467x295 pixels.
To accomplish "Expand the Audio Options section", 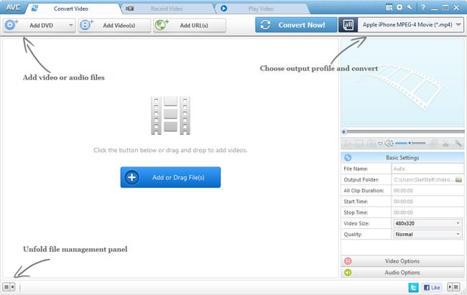I will tap(402, 273).
